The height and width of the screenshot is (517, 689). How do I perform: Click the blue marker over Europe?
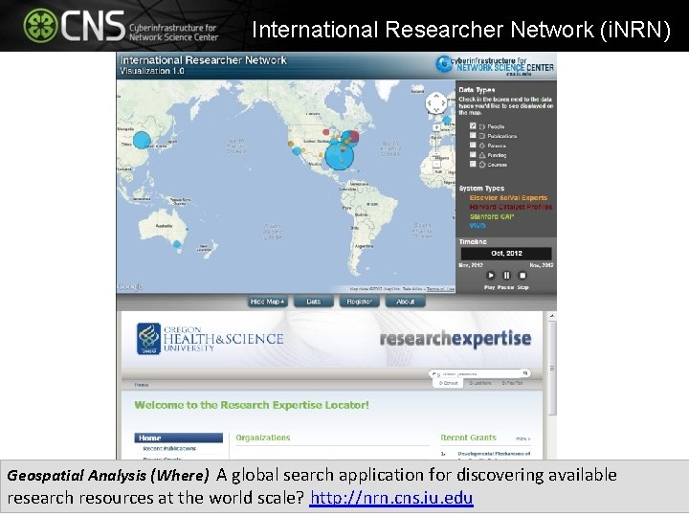[x=447, y=120]
